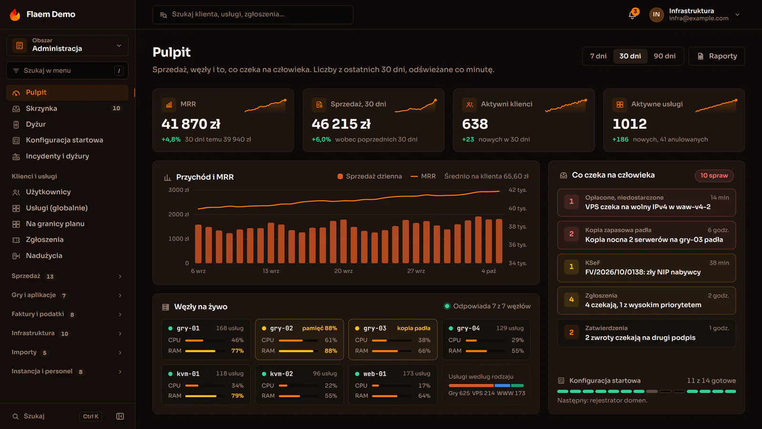
Task: Click the Zgłoszenia ticket icon
Action: [16, 240]
